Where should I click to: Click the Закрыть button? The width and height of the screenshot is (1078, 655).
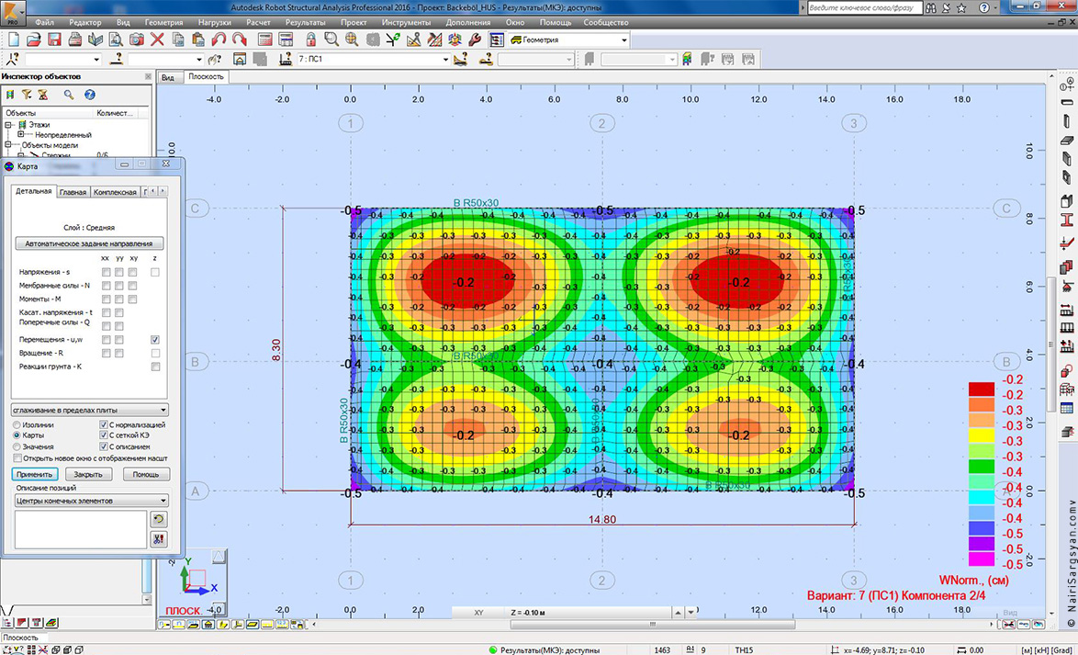[x=89, y=474]
